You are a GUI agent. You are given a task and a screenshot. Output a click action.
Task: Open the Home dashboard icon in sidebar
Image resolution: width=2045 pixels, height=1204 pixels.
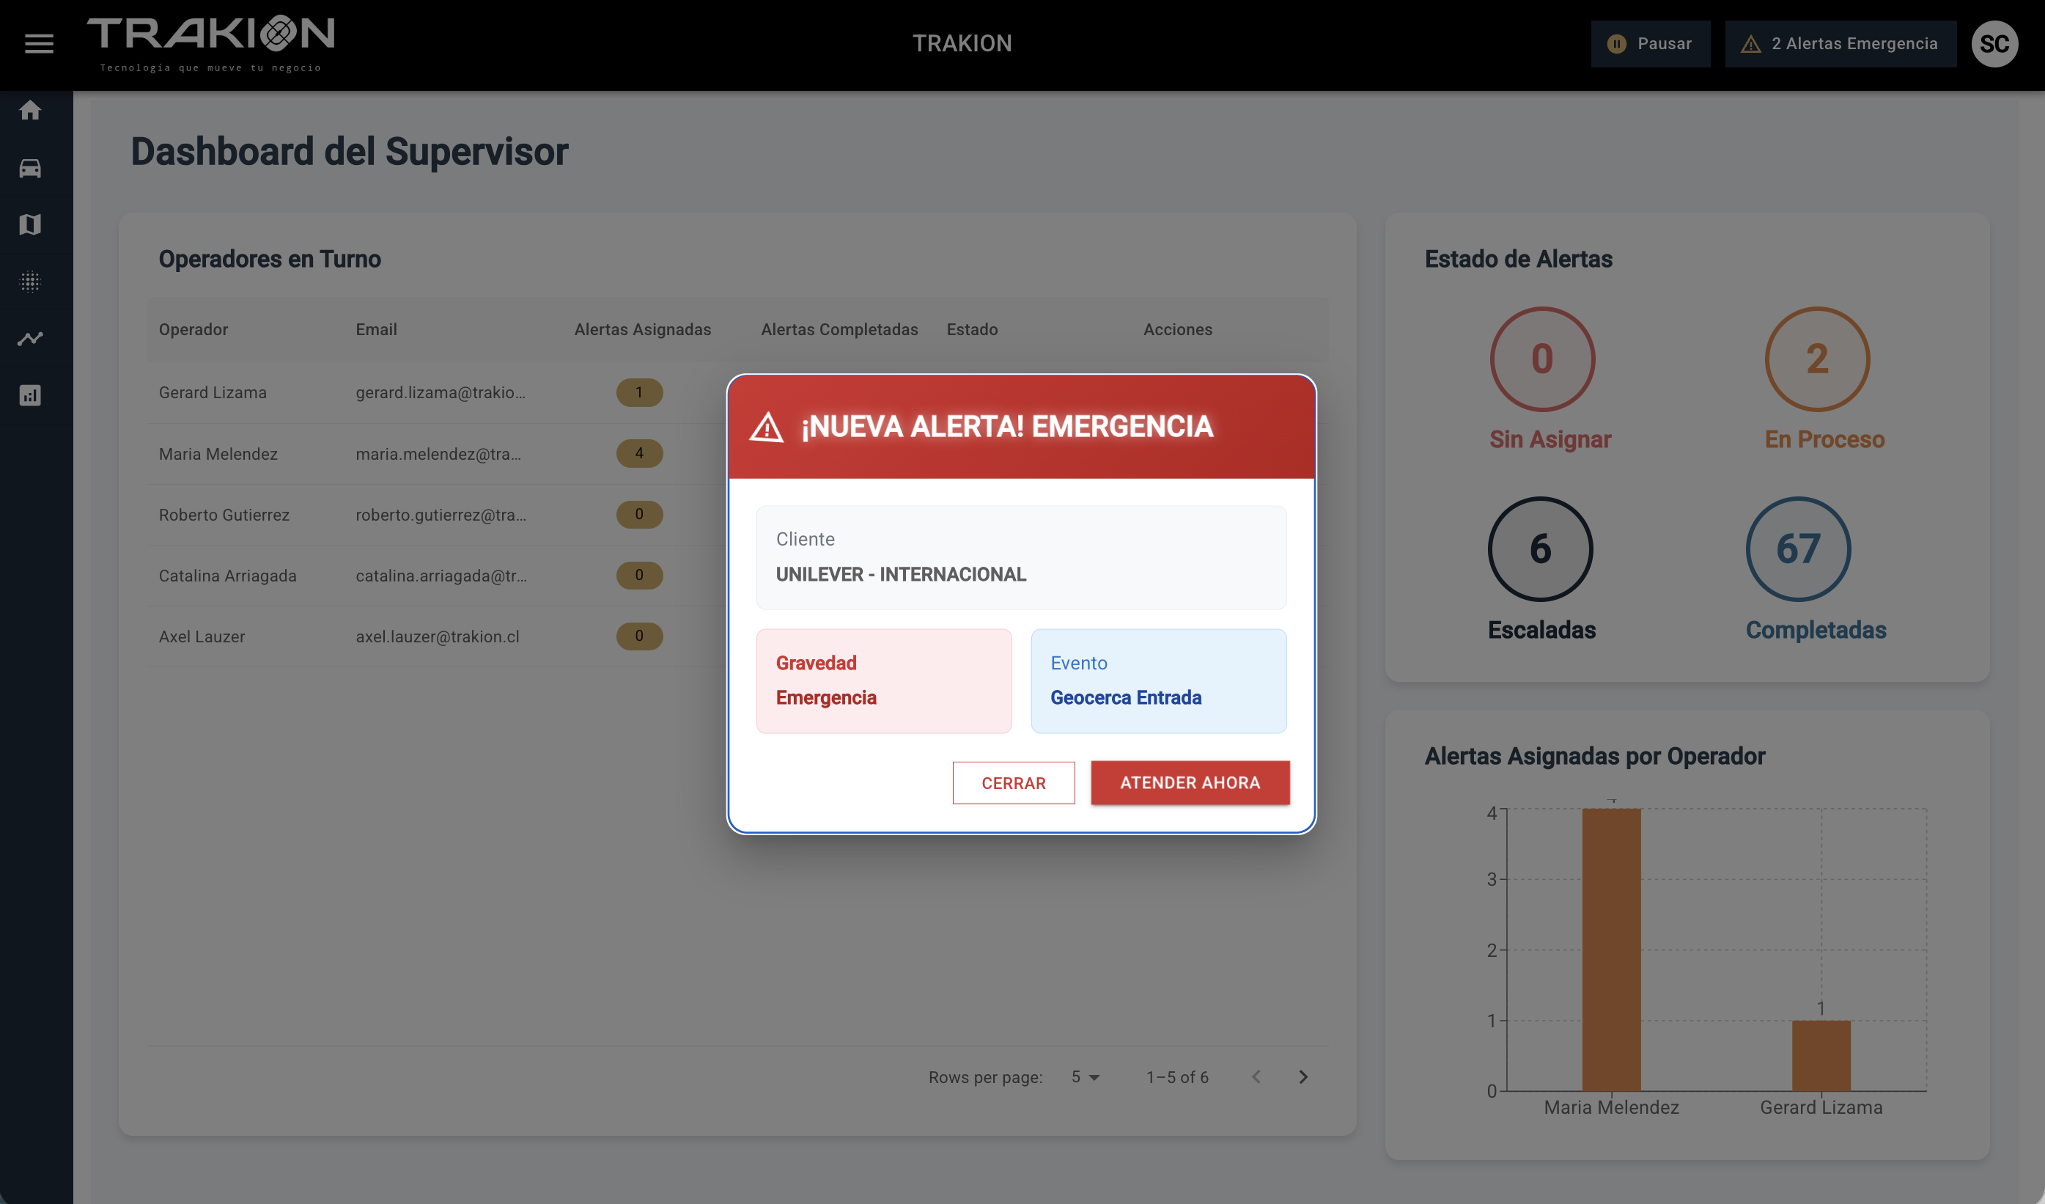click(30, 111)
